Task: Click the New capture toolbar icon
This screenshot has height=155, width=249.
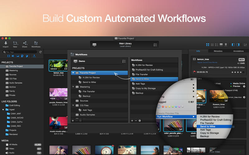Action: pos(15,43)
